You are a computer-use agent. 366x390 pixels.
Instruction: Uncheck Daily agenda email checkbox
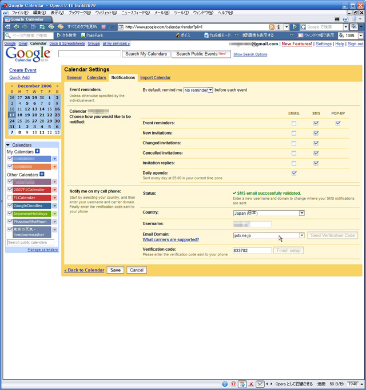pos(294,173)
